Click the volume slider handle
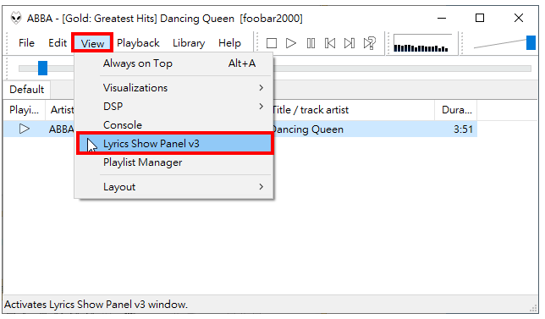The width and height of the screenshot is (545, 319). (531, 43)
